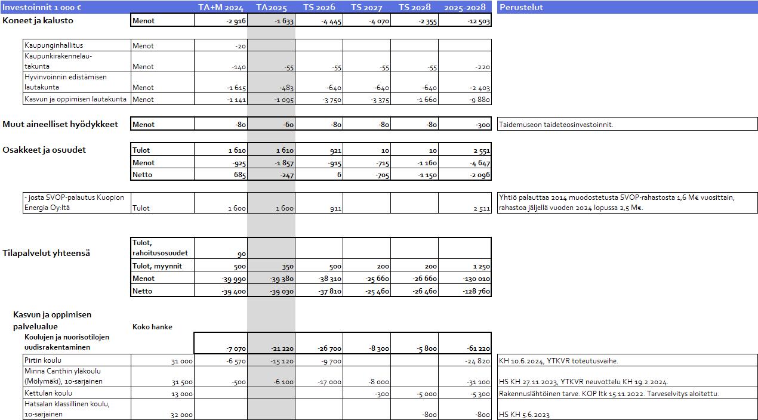Click the 'Tulot, myynnit' label

click(162, 265)
